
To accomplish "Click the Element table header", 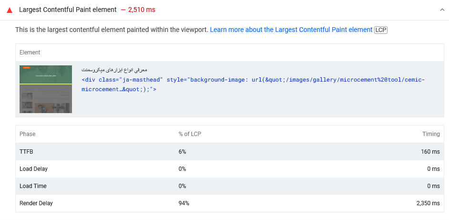I will click(x=30, y=52).
